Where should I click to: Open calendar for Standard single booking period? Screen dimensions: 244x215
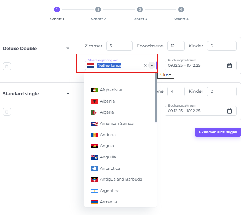229,111
